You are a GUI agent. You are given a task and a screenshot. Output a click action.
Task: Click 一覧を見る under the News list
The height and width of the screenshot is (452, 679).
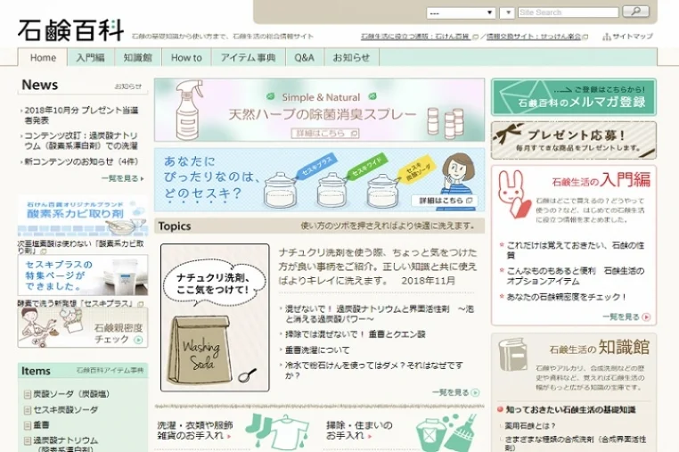pos(122,178)
